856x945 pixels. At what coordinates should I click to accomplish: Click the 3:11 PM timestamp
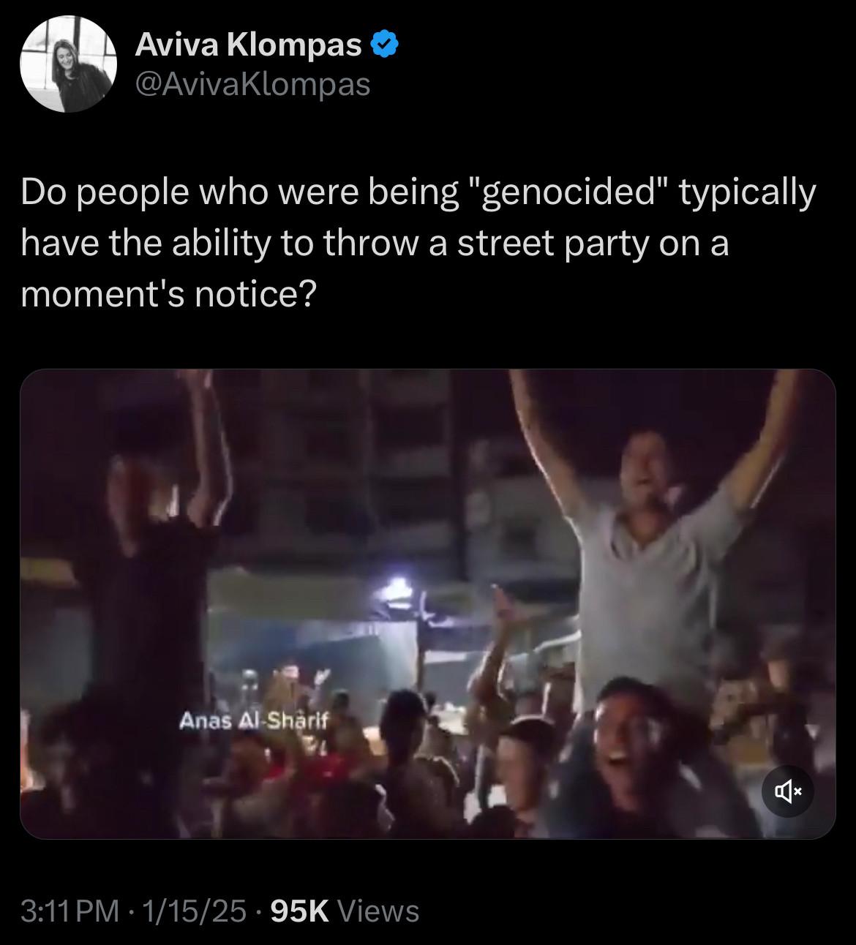click(70, 911)
